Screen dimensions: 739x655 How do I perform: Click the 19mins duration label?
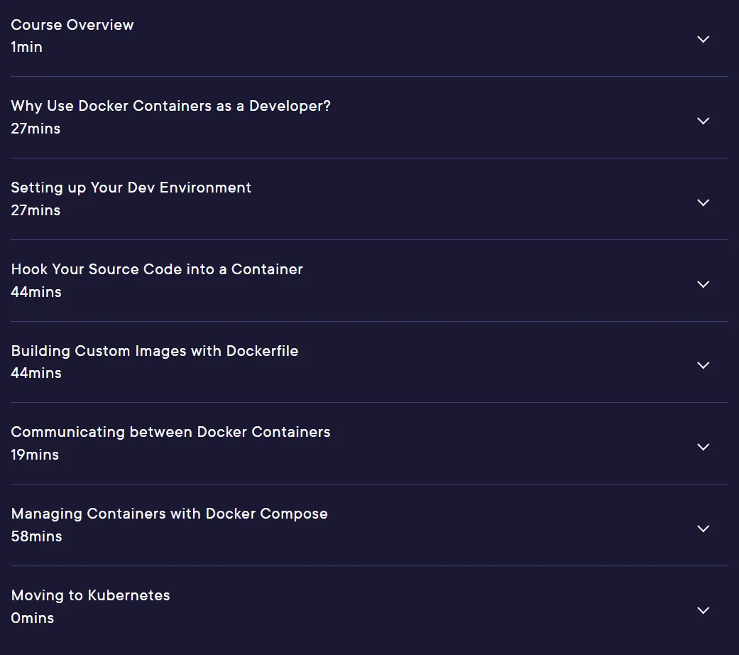(x=35, y=455)
